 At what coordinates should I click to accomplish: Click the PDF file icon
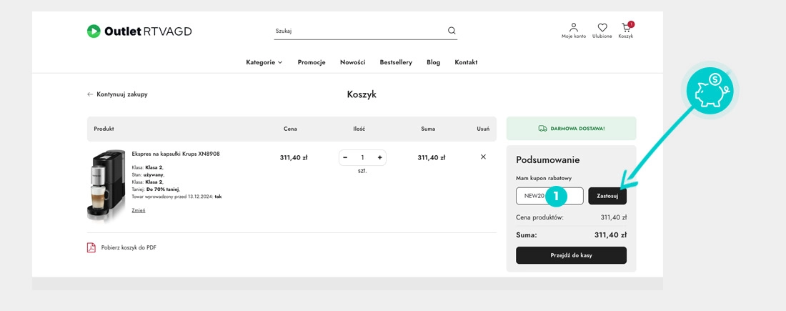(91, 247)
